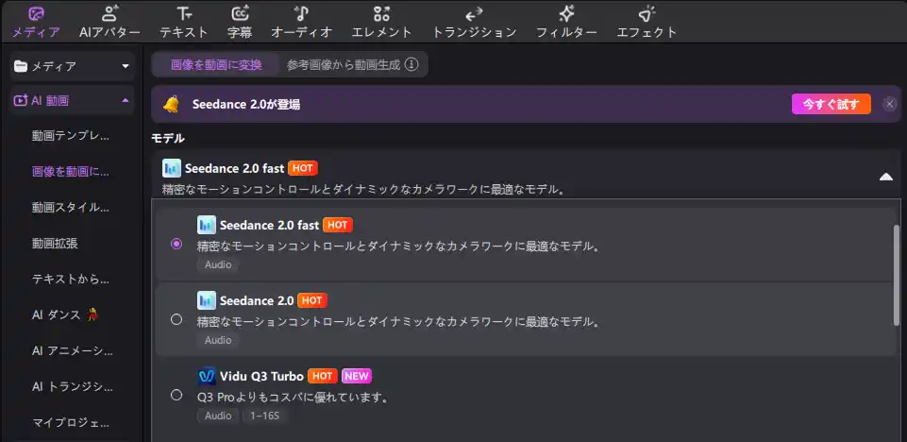
Task: Click Seedance 2.0 fast list item logo
Action: [207, 225]
